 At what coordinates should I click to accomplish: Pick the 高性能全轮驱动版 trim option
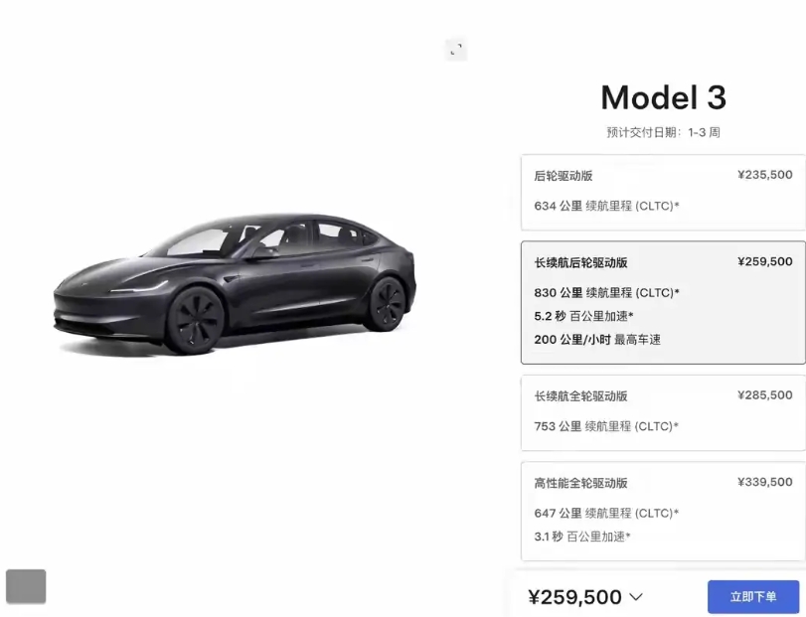pyautogui.click(x=663, y=511)
